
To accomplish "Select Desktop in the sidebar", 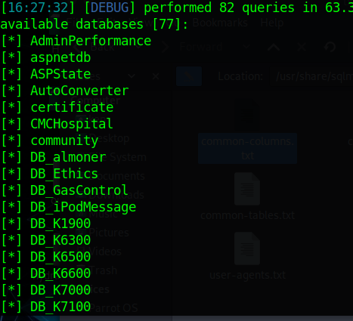I will point(109,138).
